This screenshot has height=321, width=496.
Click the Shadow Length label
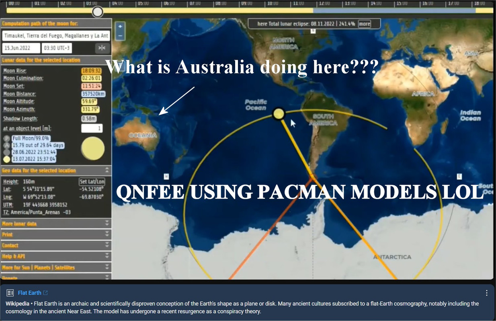pos(20,119)
